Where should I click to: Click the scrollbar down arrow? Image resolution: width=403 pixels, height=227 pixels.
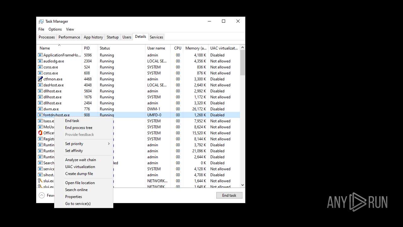242,185
